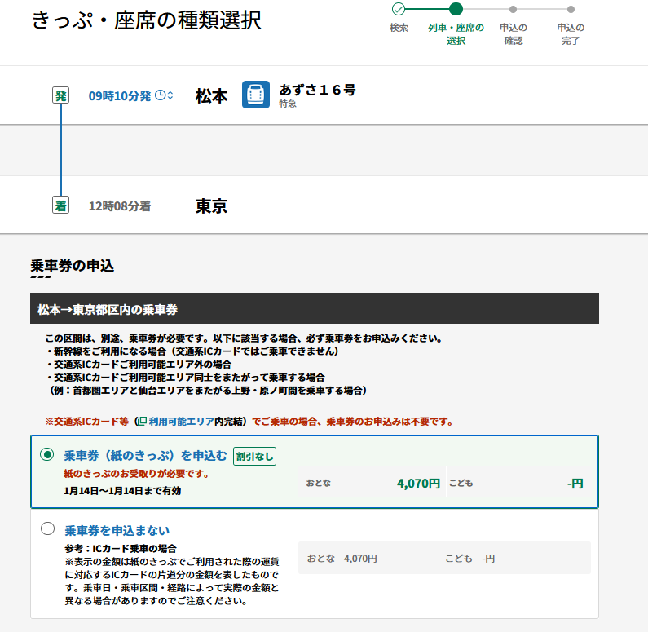The height and width of the screenshot is (632, 648).
Task: Open the 利用可能エリア link
Action: pyautogui.click(x=182, y=422)
